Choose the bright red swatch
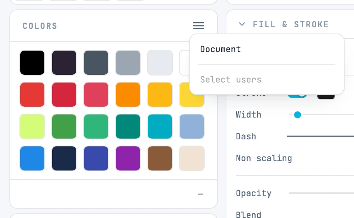Image resolution: width=354 pixels, height=218 pixels. (32, 95)
